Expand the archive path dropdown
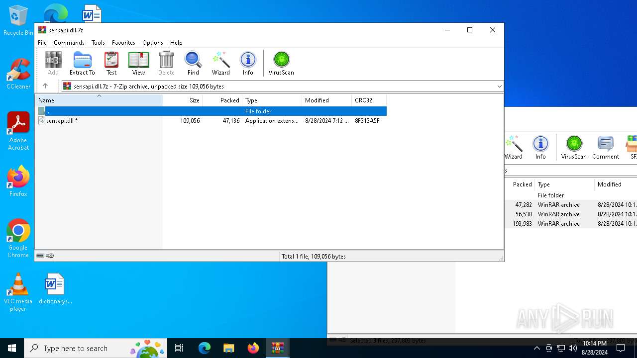637x358 pixels. click(x=499, y=86)
